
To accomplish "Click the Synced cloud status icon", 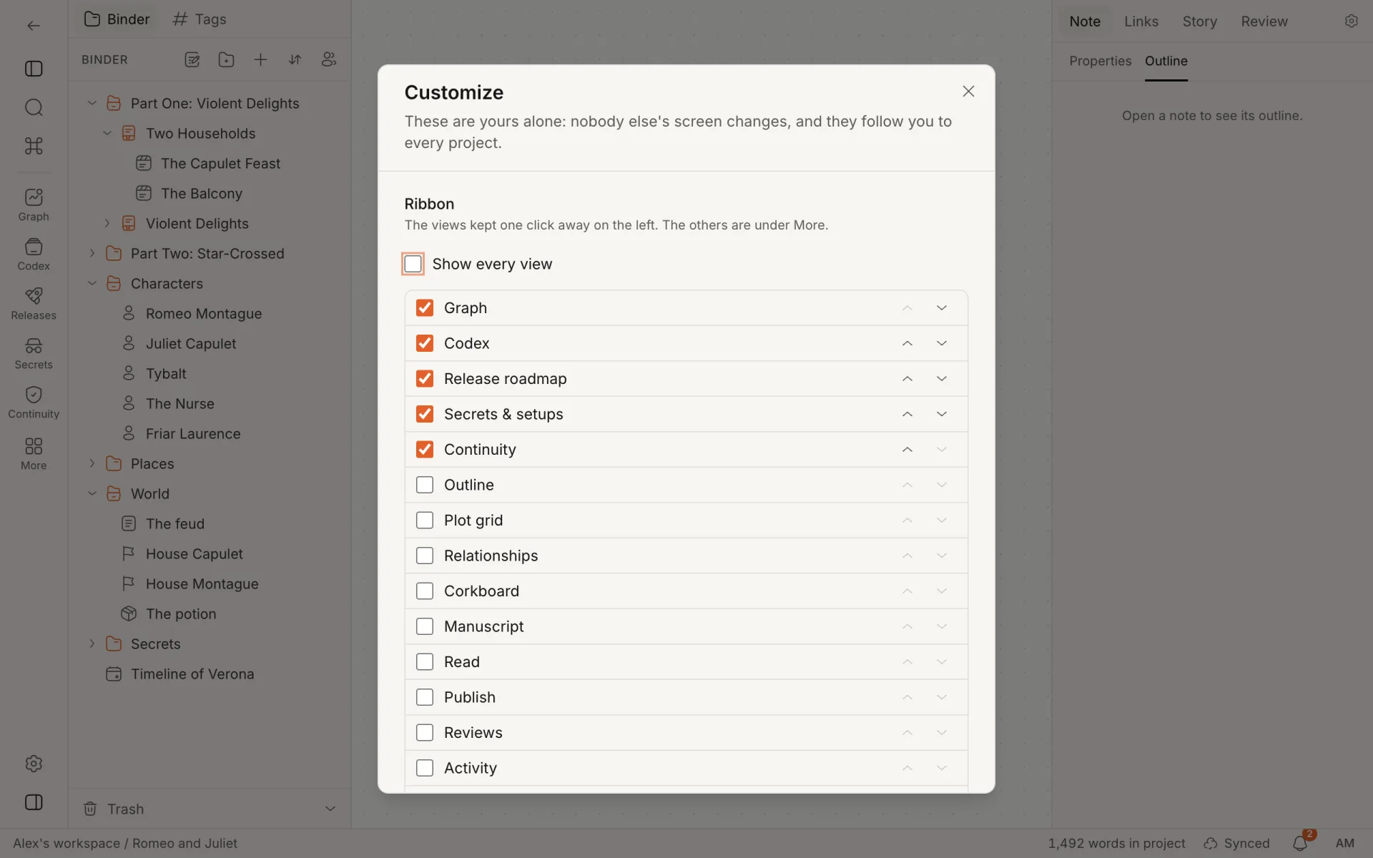I will point(1211,844).
